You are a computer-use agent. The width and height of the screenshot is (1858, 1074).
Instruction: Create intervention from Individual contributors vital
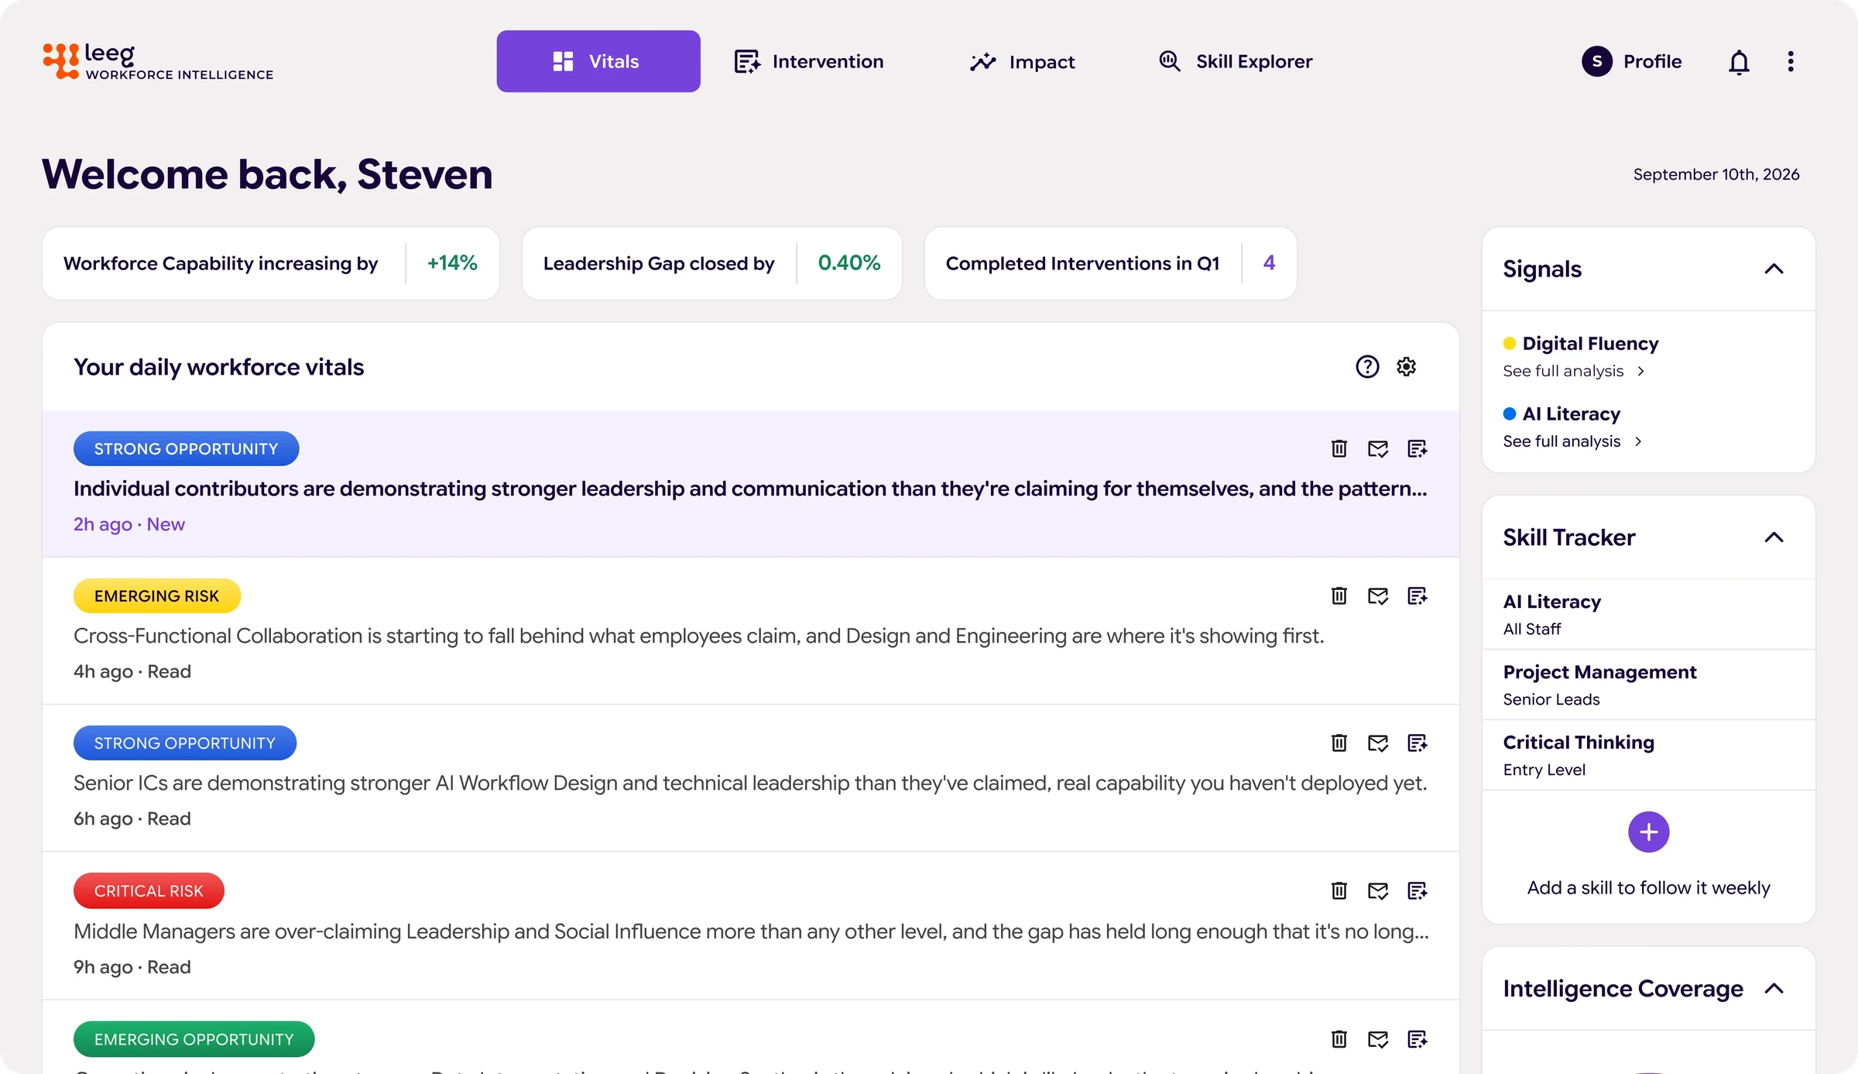coord(1417,449)
